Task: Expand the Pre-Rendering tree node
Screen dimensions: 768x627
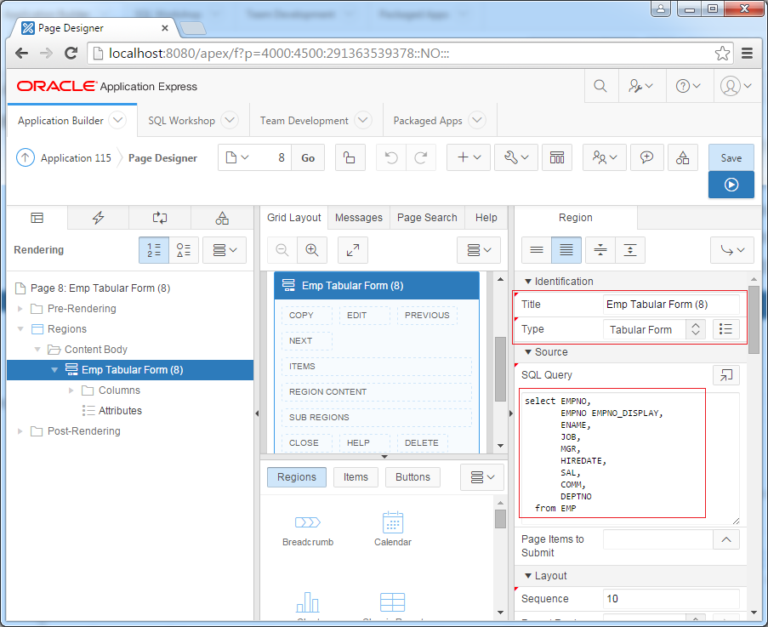Action: [20, 309]
